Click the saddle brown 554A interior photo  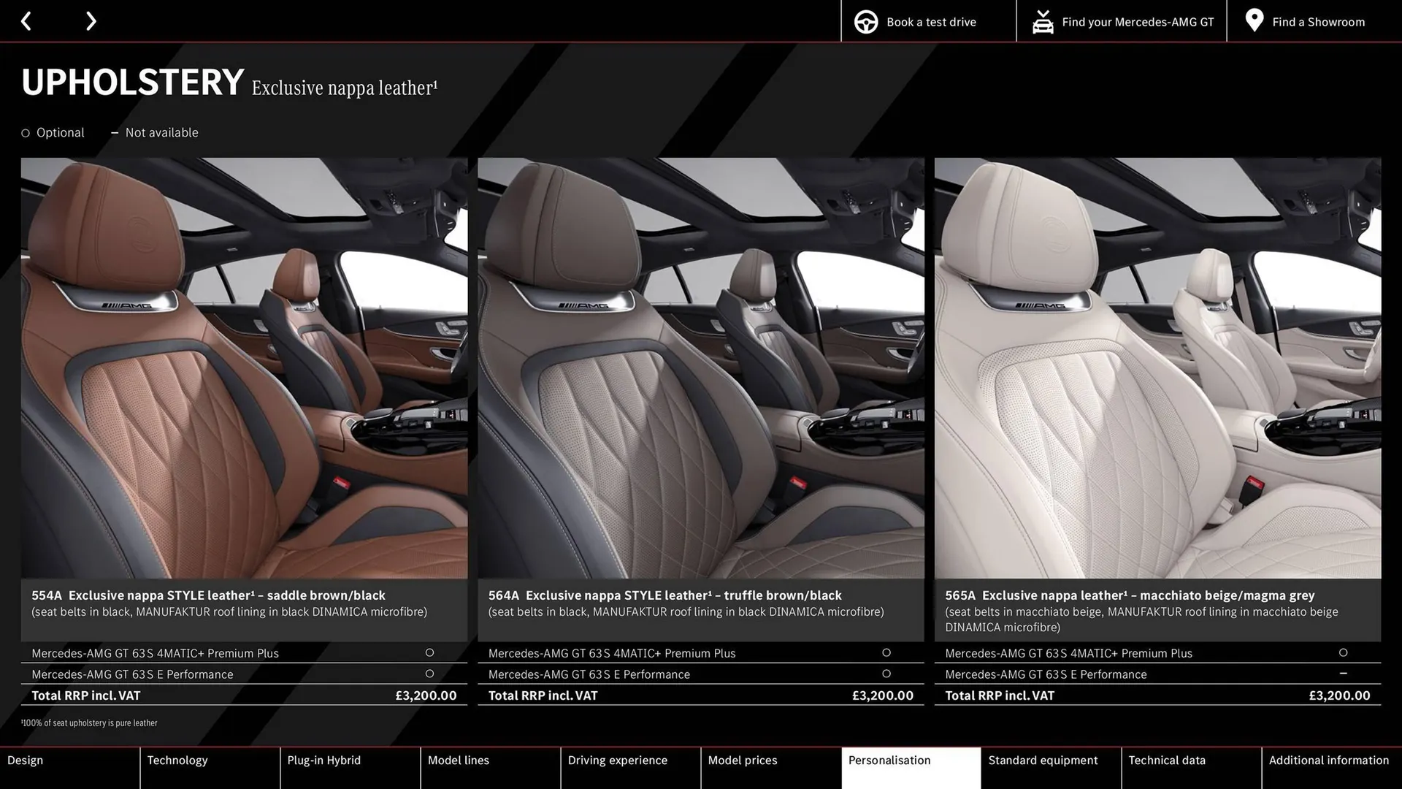[244, 365]
